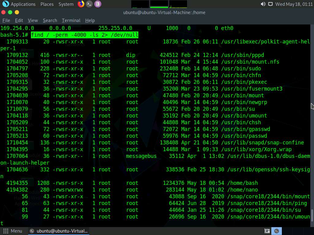This screenshot has width=314, height=235.
Task: Expand the System menu in top panel
Action: point(66,4)
